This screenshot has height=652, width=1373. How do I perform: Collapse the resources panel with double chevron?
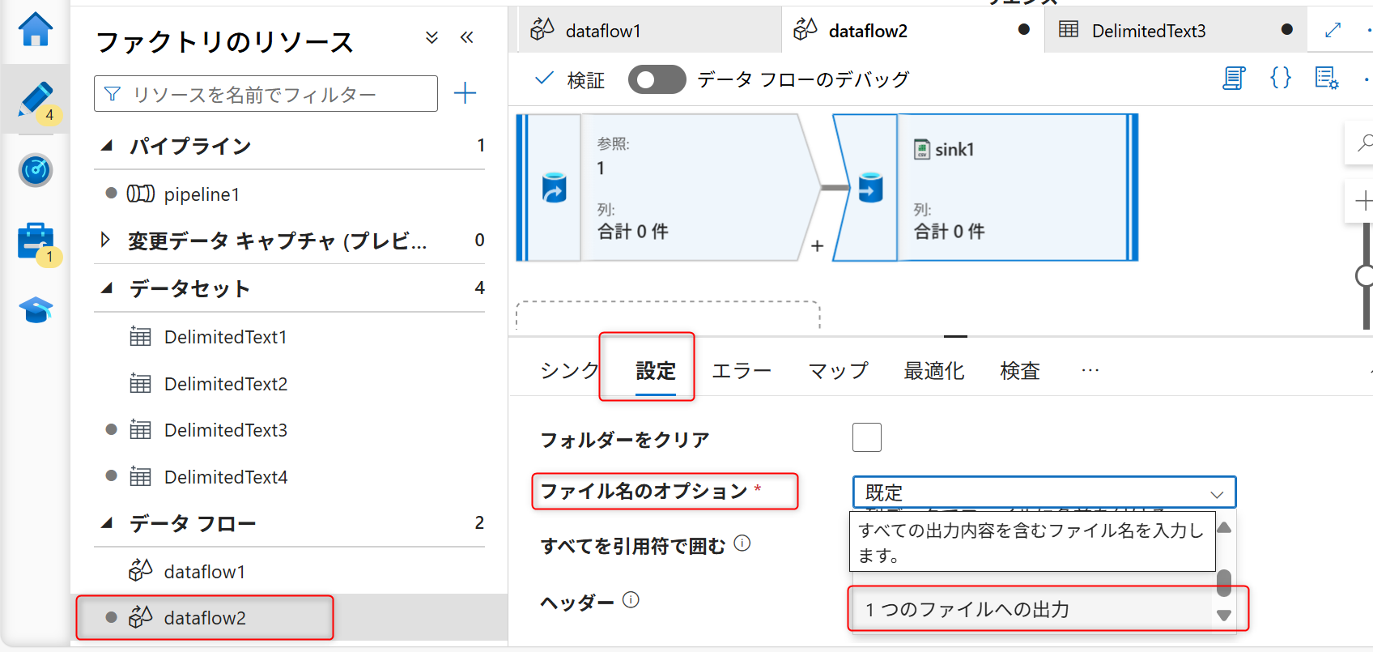467,37
